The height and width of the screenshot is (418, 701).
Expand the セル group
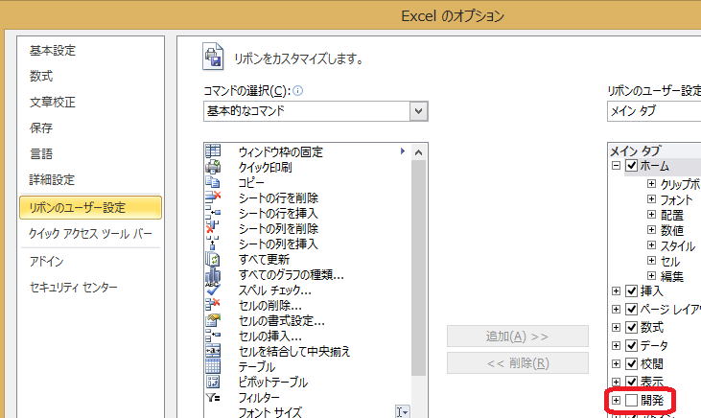[x=651, y=260]
